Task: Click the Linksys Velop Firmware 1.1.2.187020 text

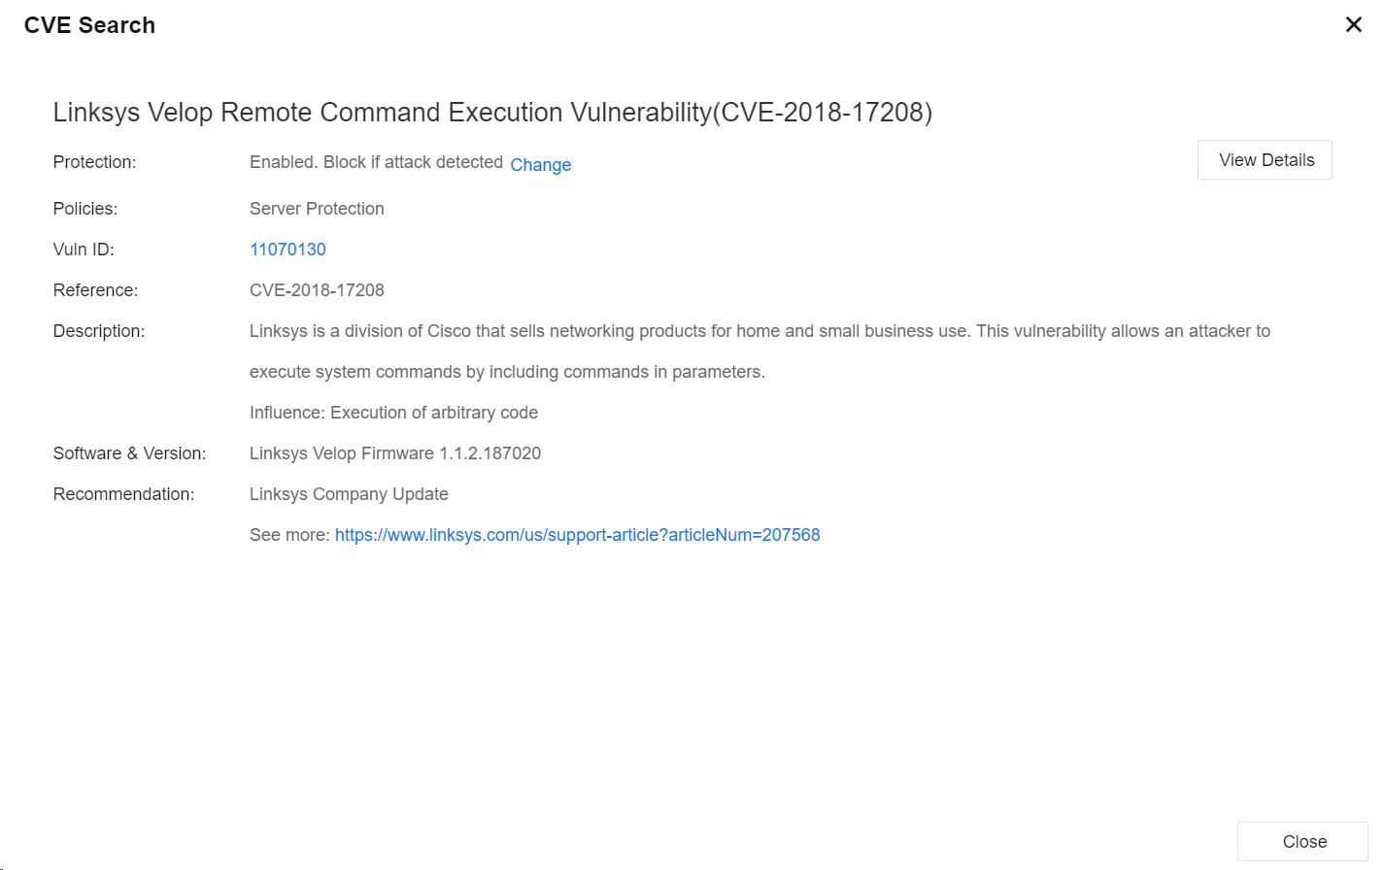Action: [394, 453]
